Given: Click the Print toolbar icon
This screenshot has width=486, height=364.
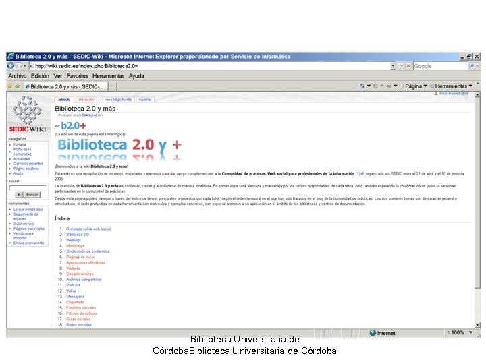Looking at the screenshot, I should click(x=389, y=86).
